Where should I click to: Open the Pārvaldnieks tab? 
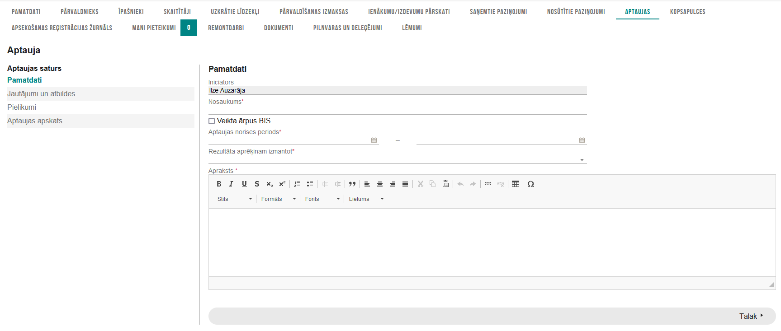[80, 12]
